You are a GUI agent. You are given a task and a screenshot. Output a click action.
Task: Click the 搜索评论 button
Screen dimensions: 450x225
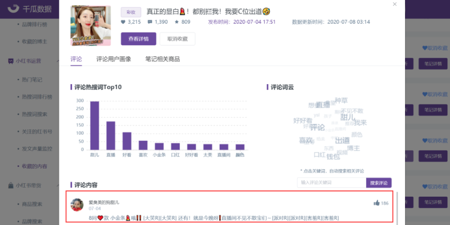pyautogui.click(x=379, y=183)
